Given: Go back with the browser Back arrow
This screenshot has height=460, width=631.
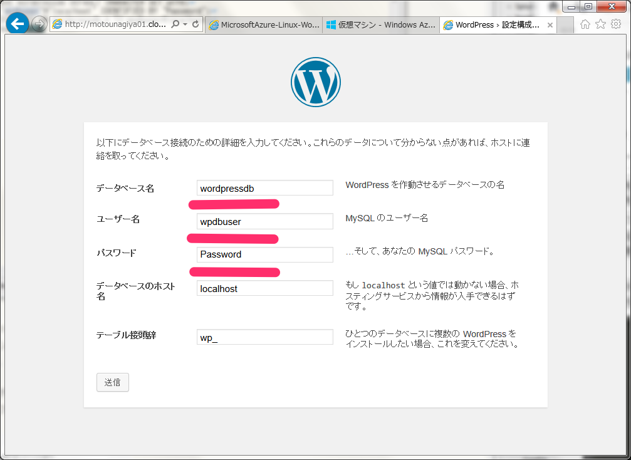Looking at the screenshot, I should click(x=18, y=24).
